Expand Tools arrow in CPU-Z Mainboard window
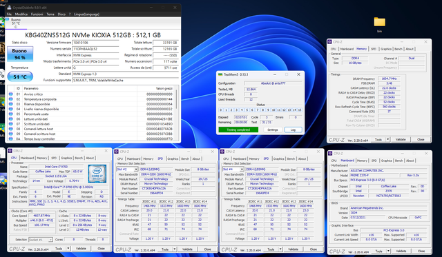Viewport: 442px width, 257px height. (x=388, y=251)
